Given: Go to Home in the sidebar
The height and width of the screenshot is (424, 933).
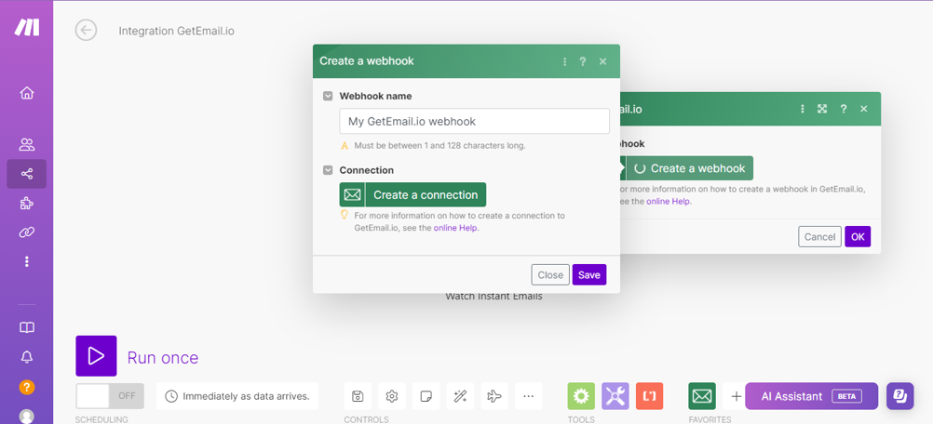Looking at the screenshot, I should pos(27,93).
